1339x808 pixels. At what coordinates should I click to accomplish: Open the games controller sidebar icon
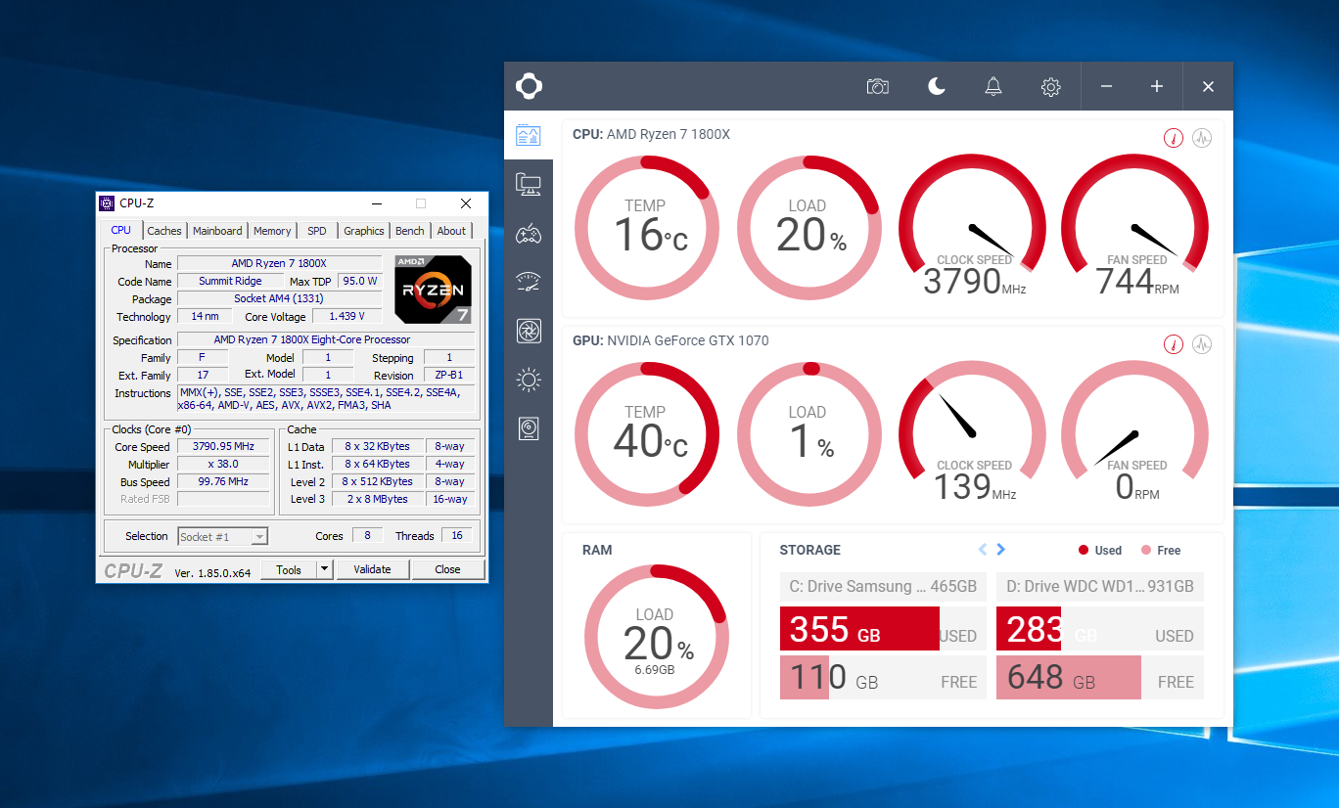coord(529,233)
